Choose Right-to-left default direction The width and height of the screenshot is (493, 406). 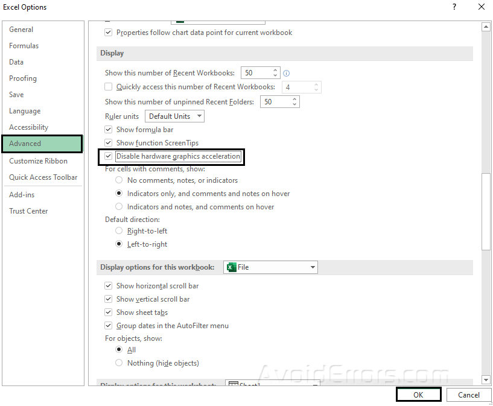pyautogui.click(x=119, y=231)
